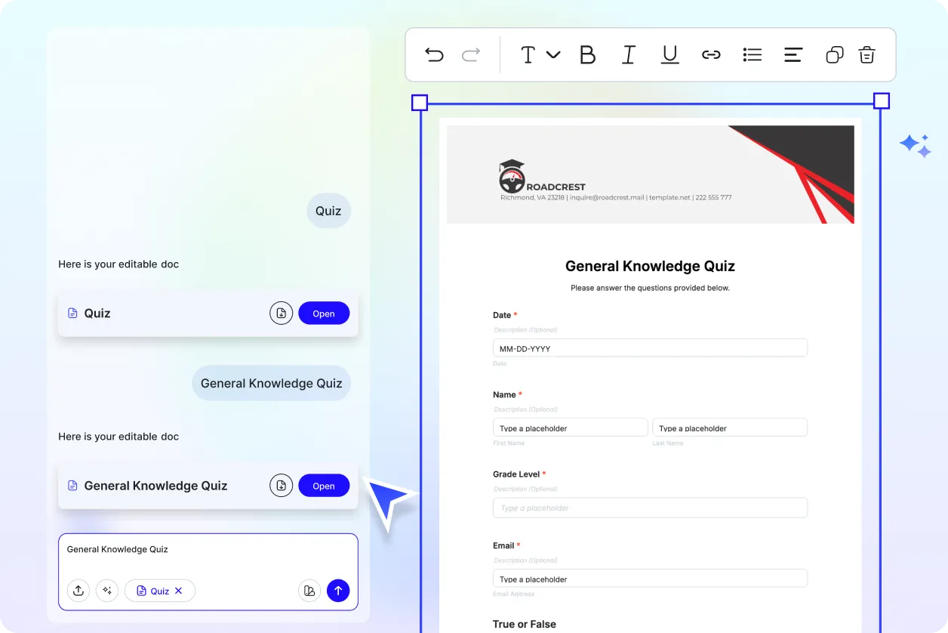948x633 pixels.
Task: Remove the Quiz tag chip
Action: point(178,591)
